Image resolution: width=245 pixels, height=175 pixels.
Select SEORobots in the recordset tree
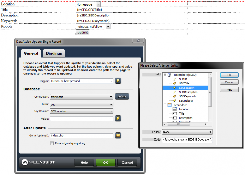(186, 101)
